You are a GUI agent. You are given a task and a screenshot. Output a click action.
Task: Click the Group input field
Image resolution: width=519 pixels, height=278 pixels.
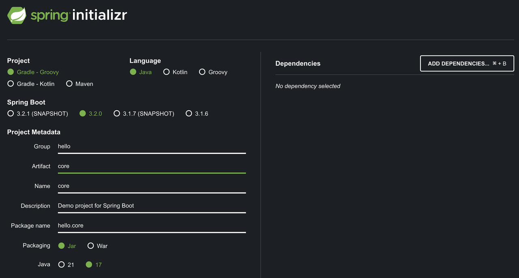[x=152, y=147]
